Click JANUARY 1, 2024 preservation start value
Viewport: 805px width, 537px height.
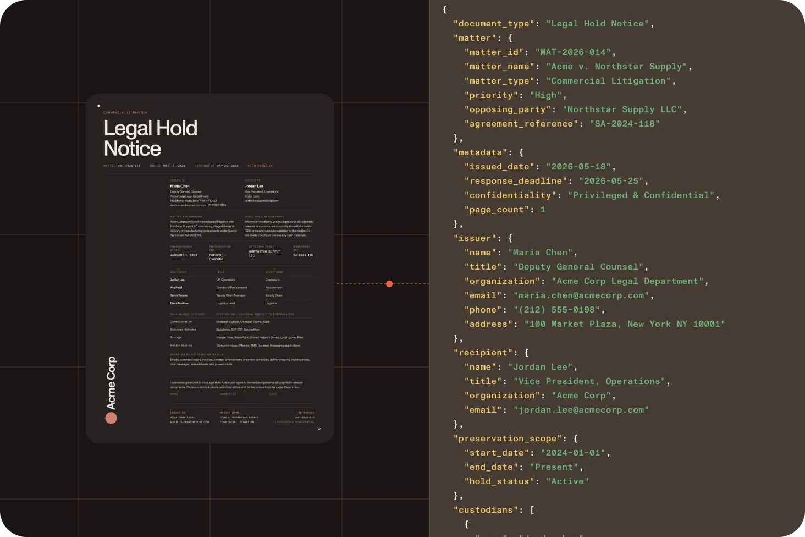click(184, 255)
